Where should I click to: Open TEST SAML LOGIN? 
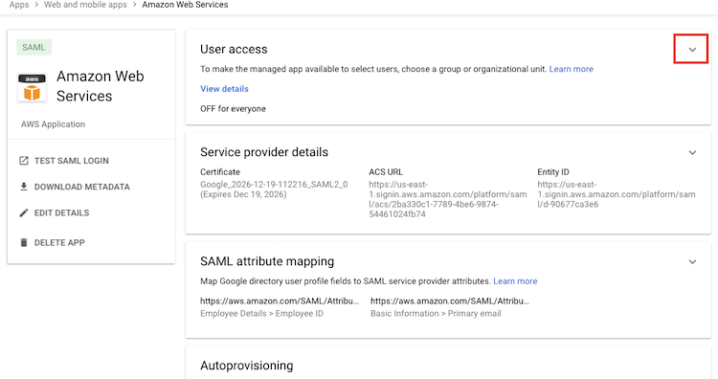click(72, 161)
